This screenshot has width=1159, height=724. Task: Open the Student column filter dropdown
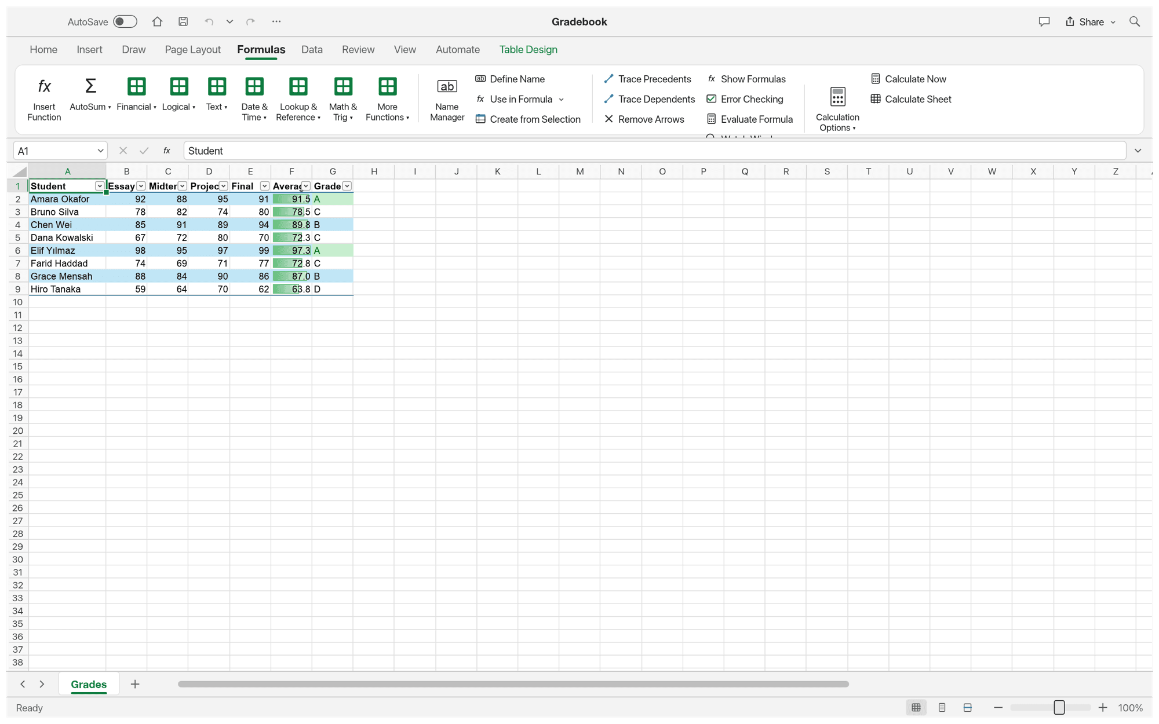(x=99, y=186)
